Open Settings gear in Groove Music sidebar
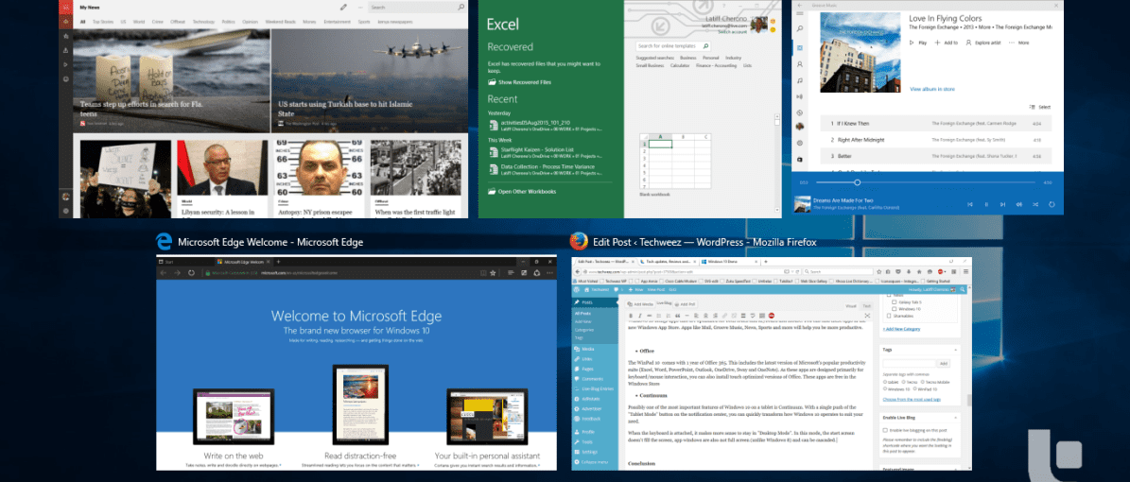The width and height of the screenshot is (1130, 482). point(799,143)
